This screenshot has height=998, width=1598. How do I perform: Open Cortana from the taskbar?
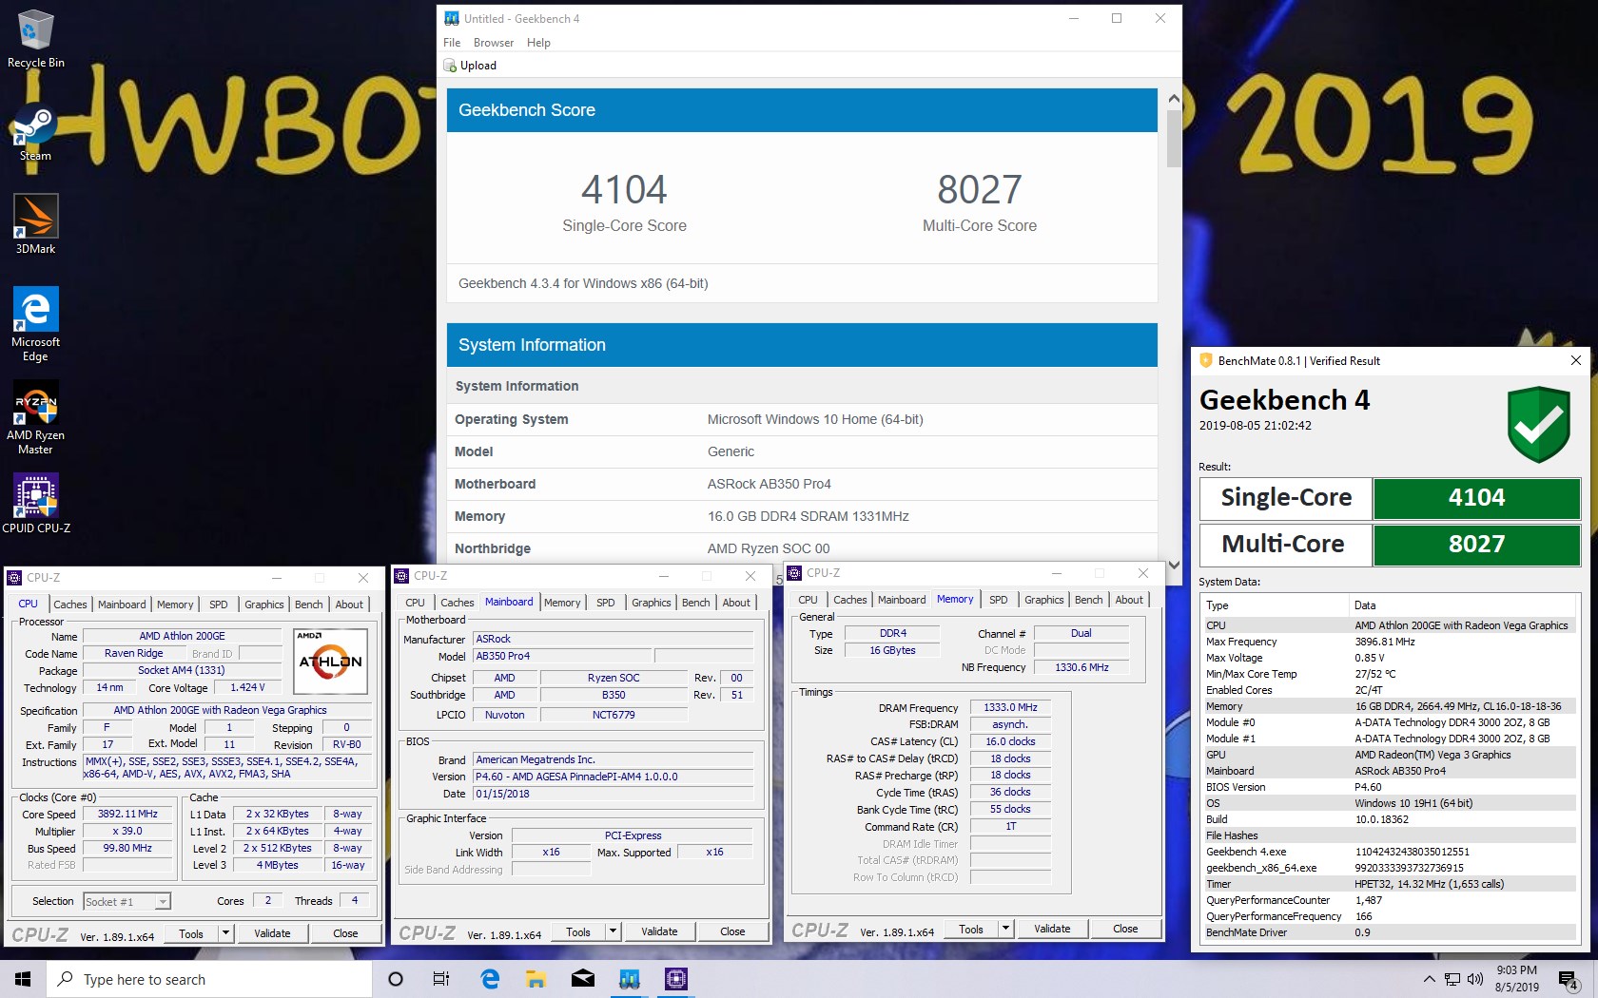tap(396, 979)
